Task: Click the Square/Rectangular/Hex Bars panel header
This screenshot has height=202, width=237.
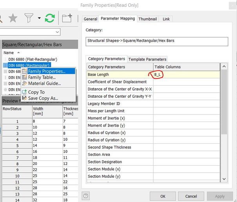Action: [40, 45]
